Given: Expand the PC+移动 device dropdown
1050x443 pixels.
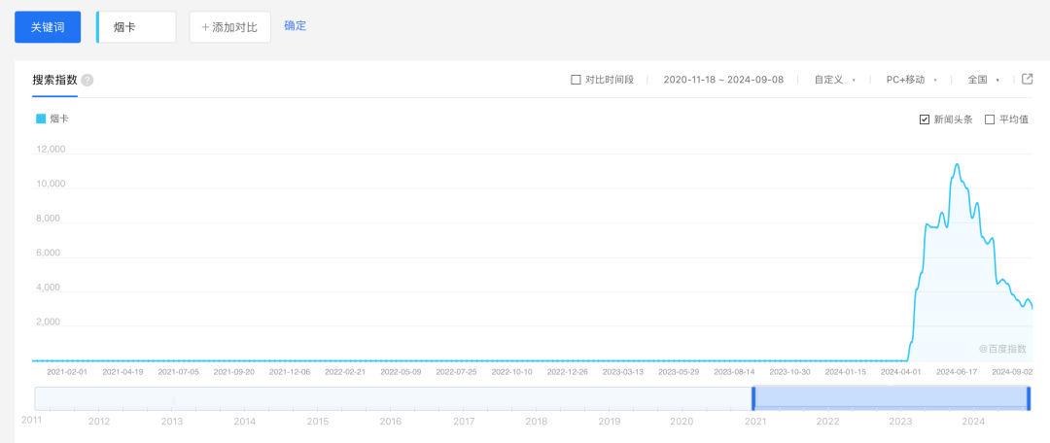Looking at the screenshot, I should pos(911,80).
